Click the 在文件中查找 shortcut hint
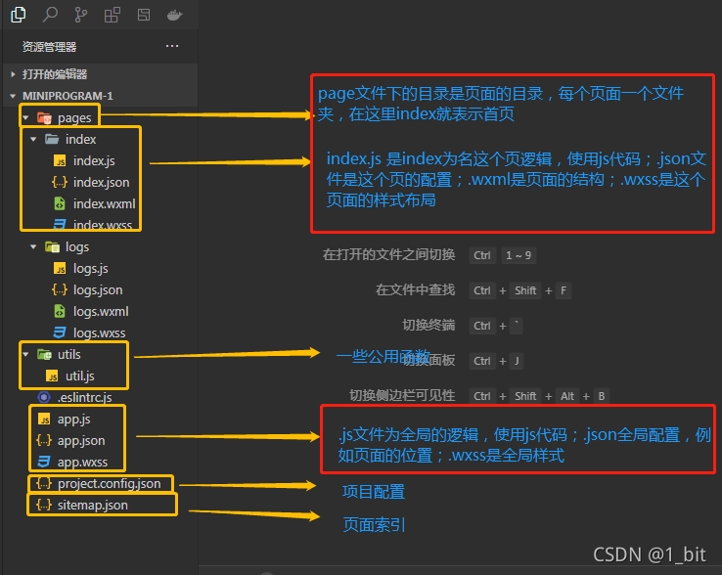This screenshot has height=575, width=722. 416,289
